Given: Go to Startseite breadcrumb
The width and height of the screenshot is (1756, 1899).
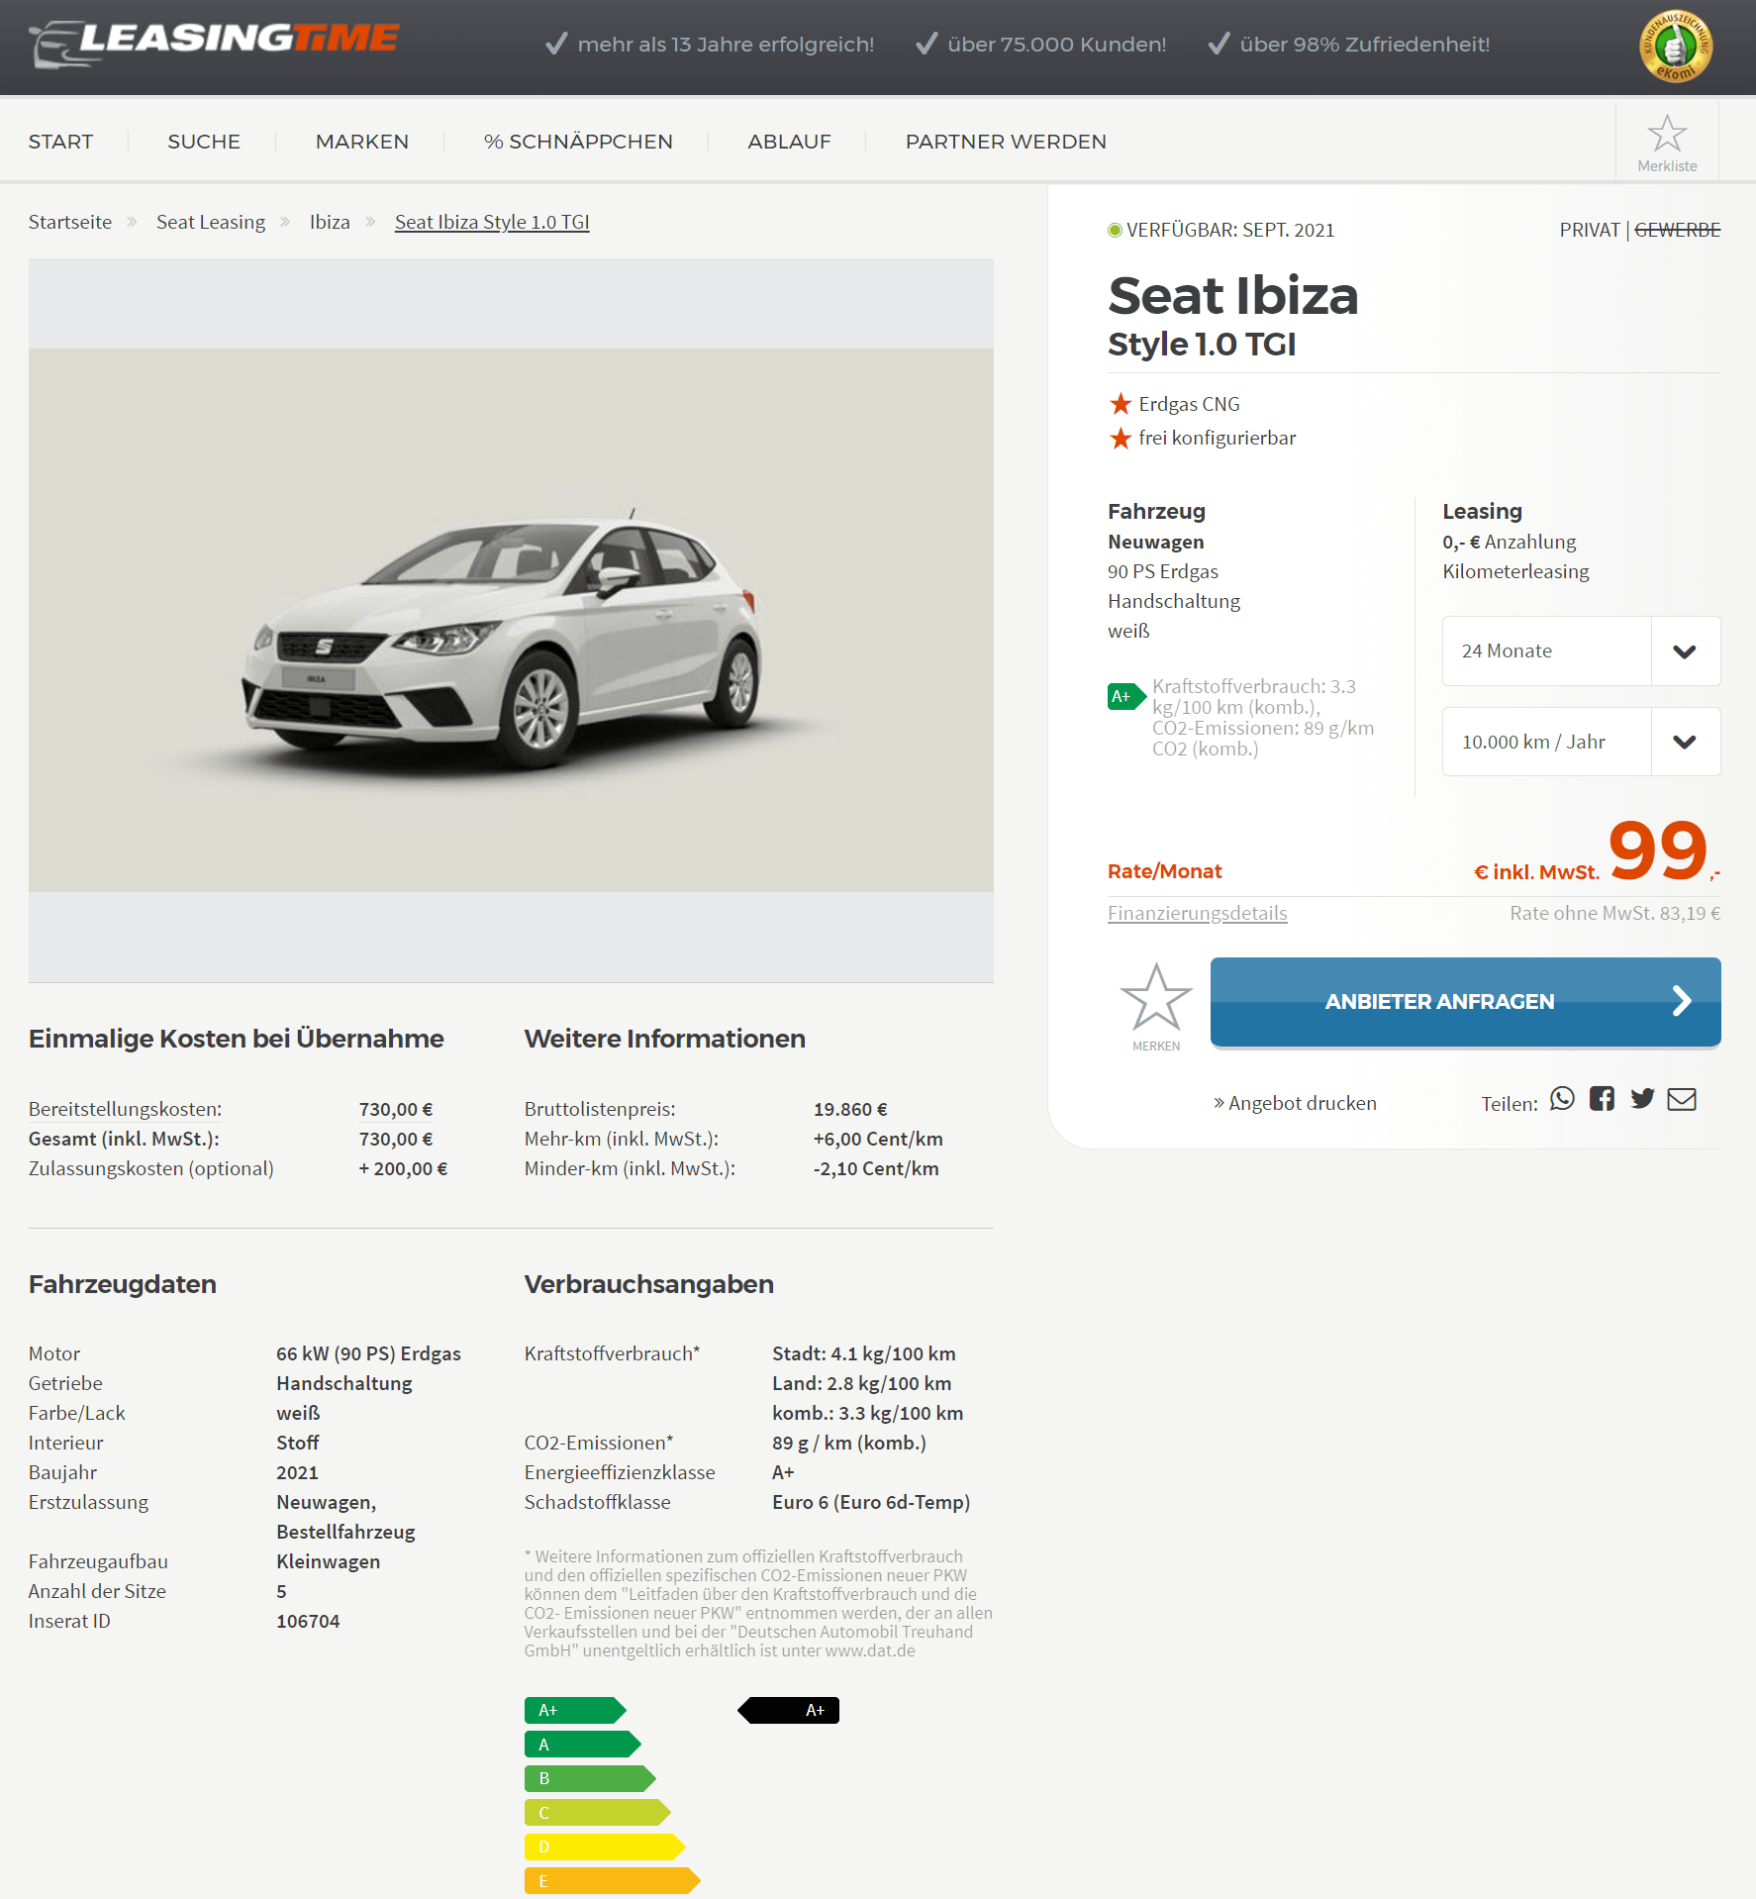Looking at the screenshot, I should click(70, 222).
